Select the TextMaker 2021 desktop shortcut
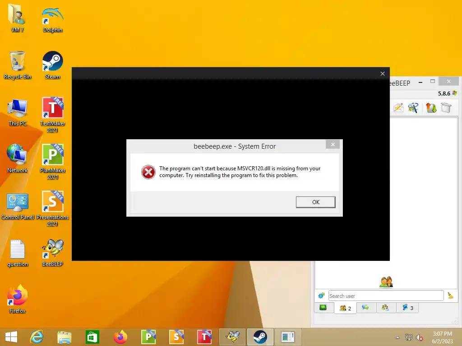The image size is (462, 346). click(52, 115)
